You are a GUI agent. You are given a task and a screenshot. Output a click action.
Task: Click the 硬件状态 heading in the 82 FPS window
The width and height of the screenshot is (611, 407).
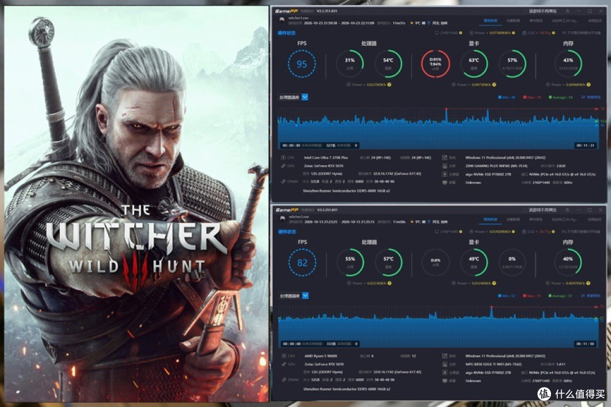pos(287,232)
